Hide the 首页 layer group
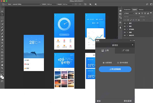153x103 pixels. click(x=125, y=23)
